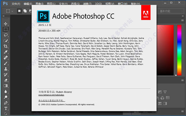The image size is (186, 116).
Task: Select the Crop tool
Action: pos(6,46)
